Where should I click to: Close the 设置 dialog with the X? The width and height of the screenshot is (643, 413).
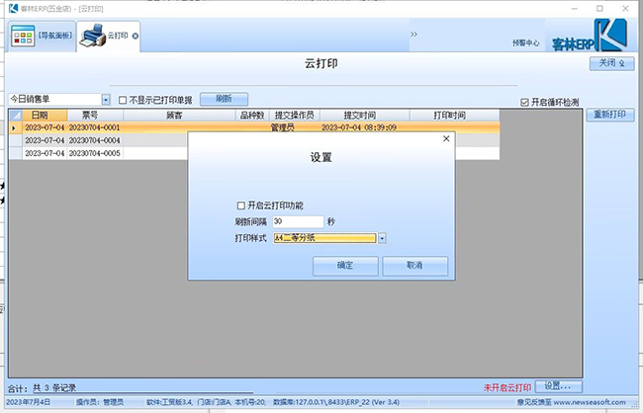444,140
